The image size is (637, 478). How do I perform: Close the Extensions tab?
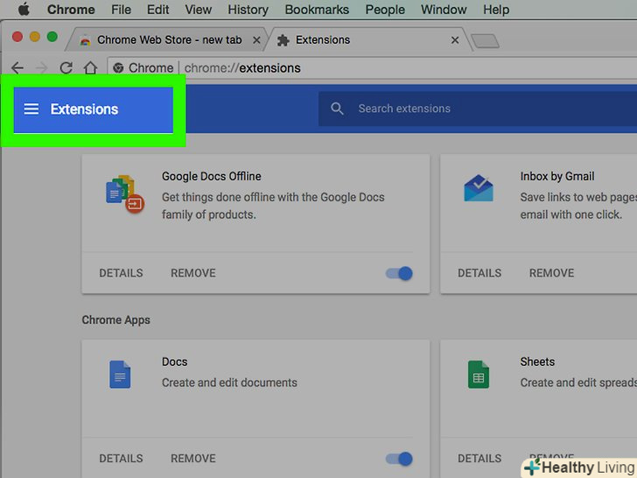(x=455, y=40)
